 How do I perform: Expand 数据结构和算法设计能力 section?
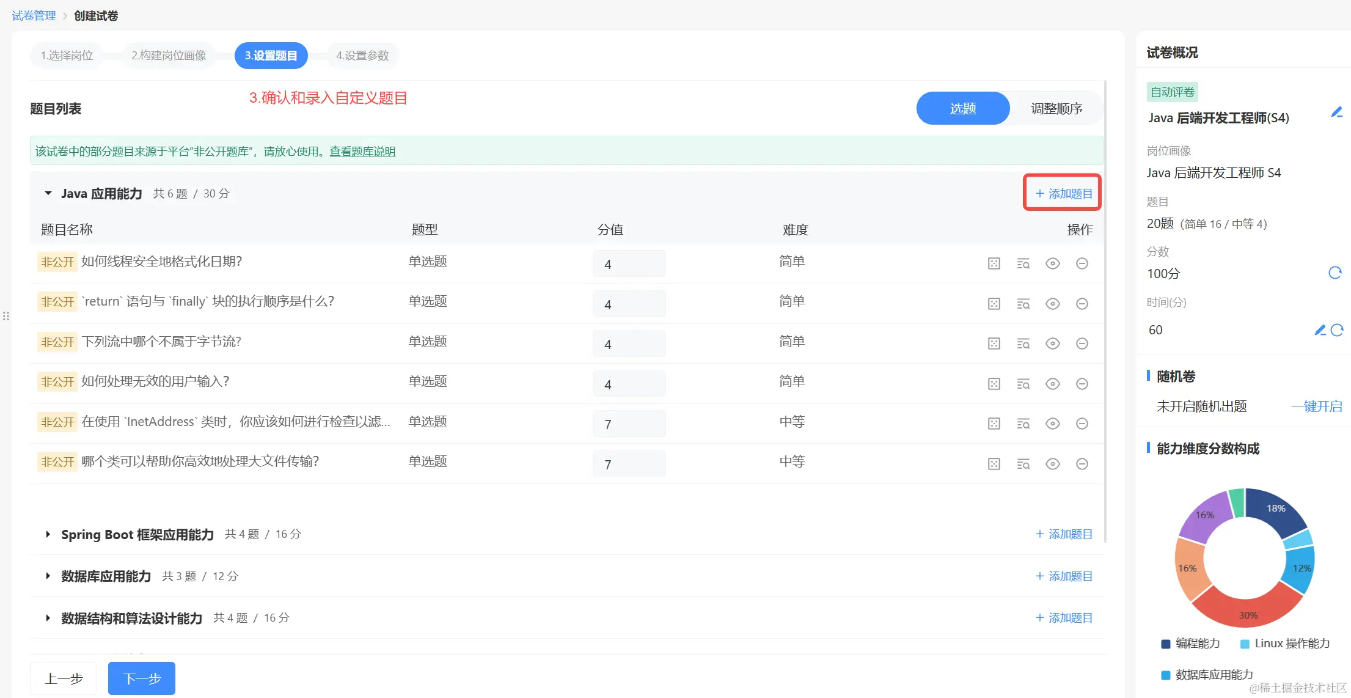(x=48, y=618)
